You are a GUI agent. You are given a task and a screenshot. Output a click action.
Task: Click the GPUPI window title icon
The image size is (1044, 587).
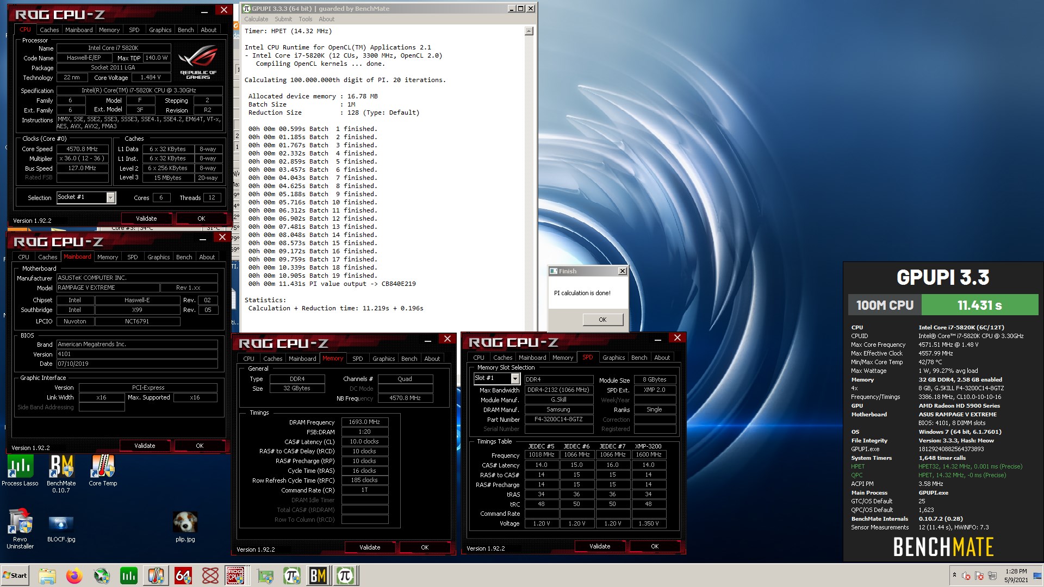tap(246, 8)
